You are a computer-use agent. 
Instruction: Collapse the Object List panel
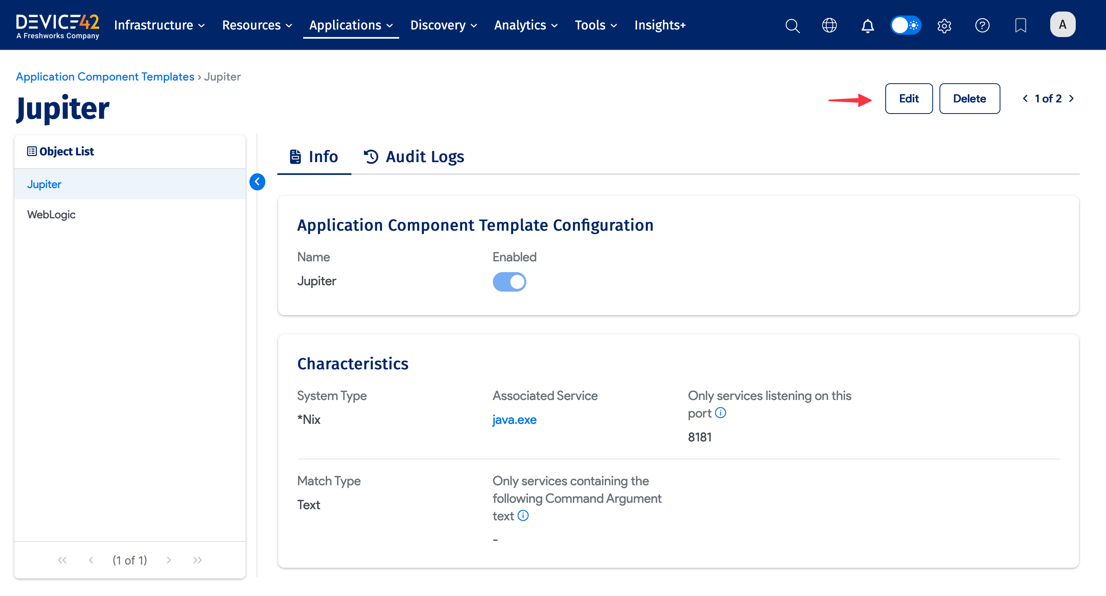pos(258,182)
